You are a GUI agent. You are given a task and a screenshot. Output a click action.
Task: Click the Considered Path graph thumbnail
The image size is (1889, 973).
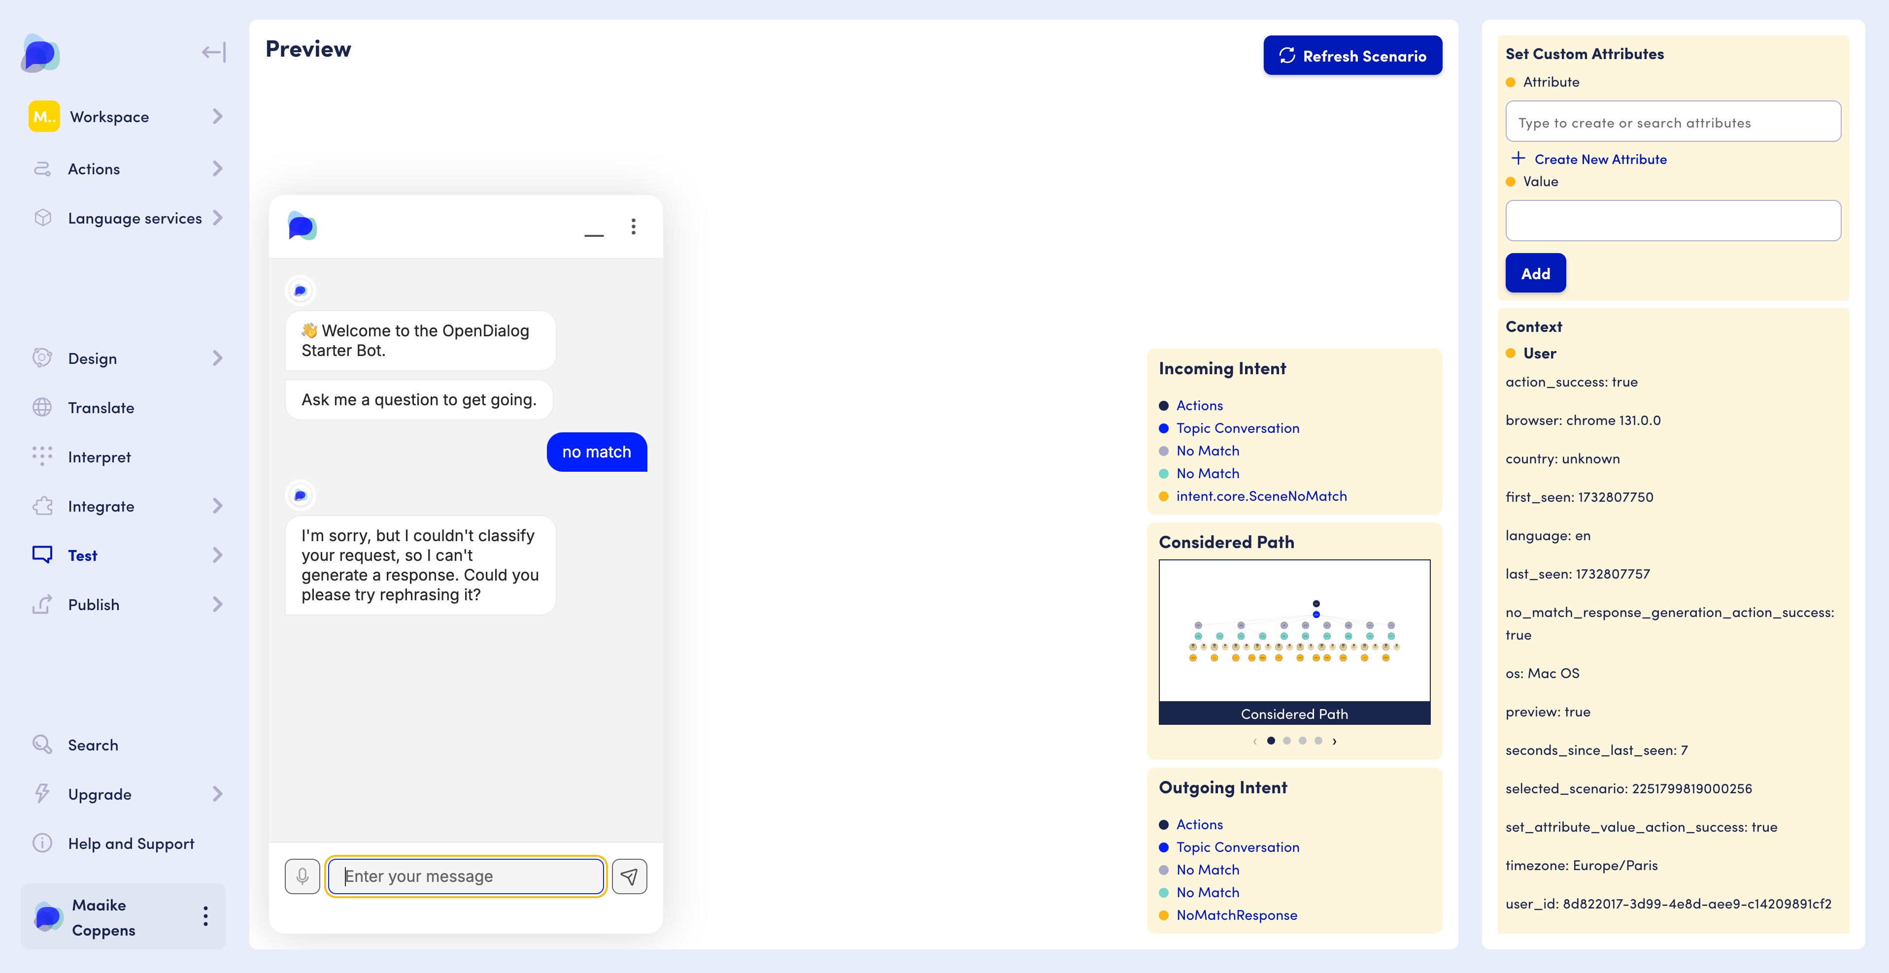coord(1294,631)
